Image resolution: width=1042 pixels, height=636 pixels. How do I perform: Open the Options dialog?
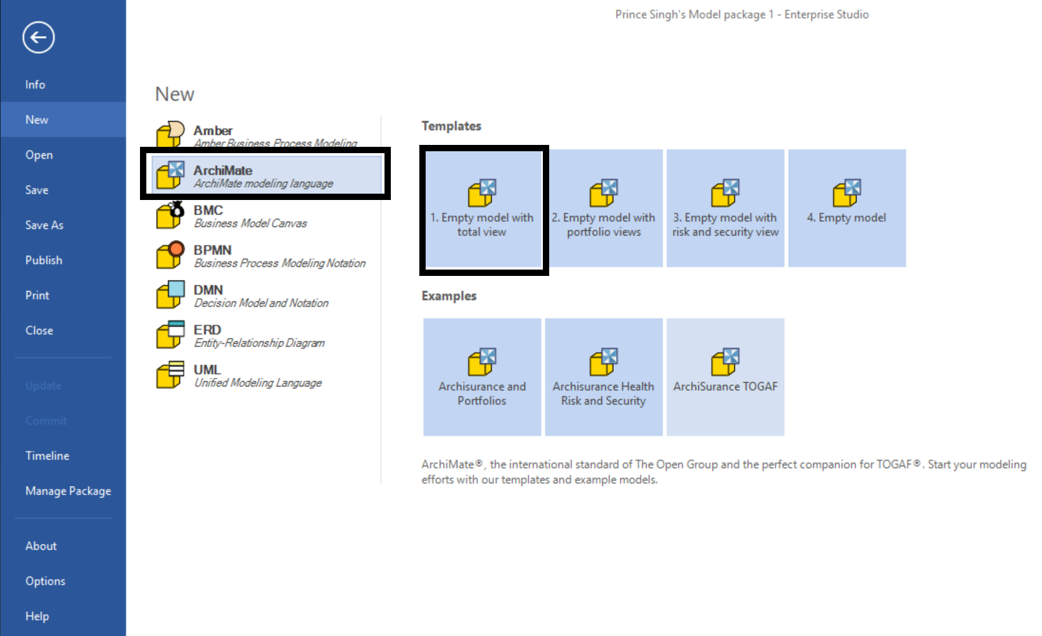coord(45,580)
